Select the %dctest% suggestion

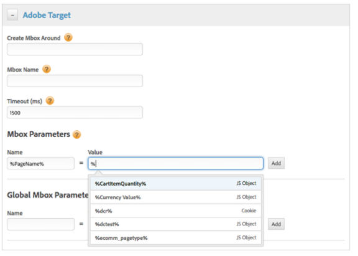[x=175, y=224]
